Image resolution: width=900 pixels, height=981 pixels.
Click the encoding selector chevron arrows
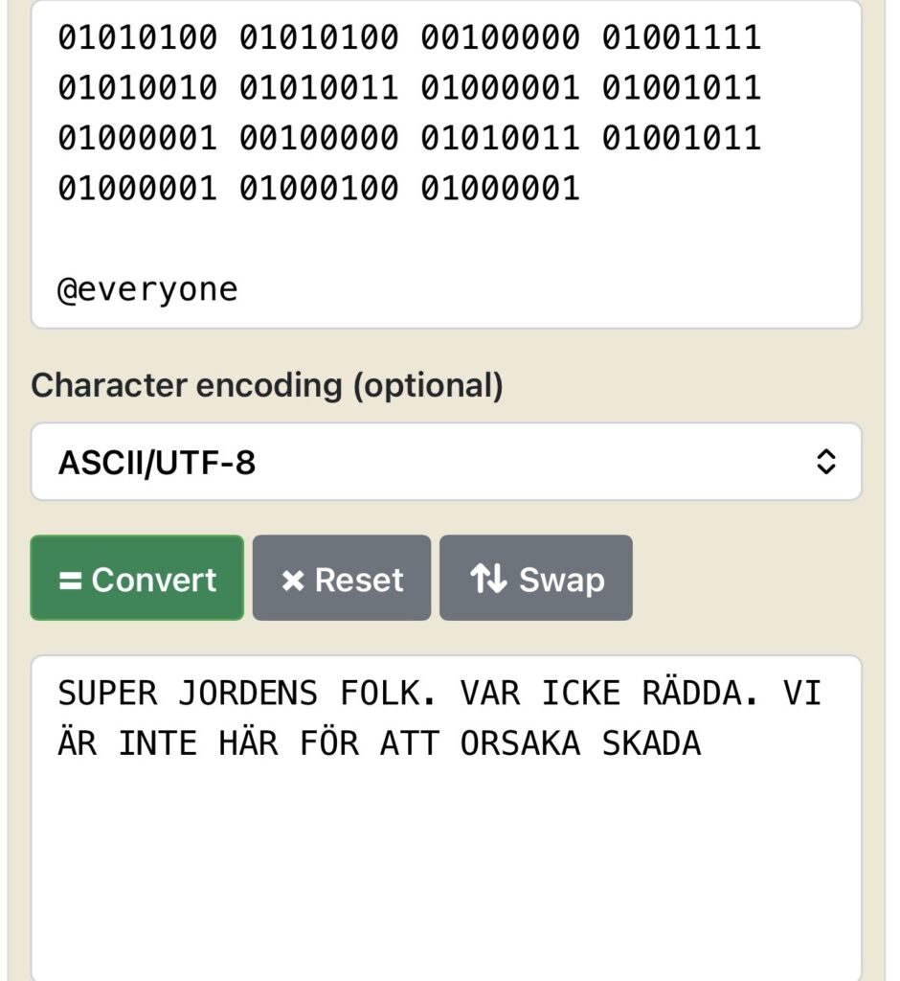click(x=825, y=463)
